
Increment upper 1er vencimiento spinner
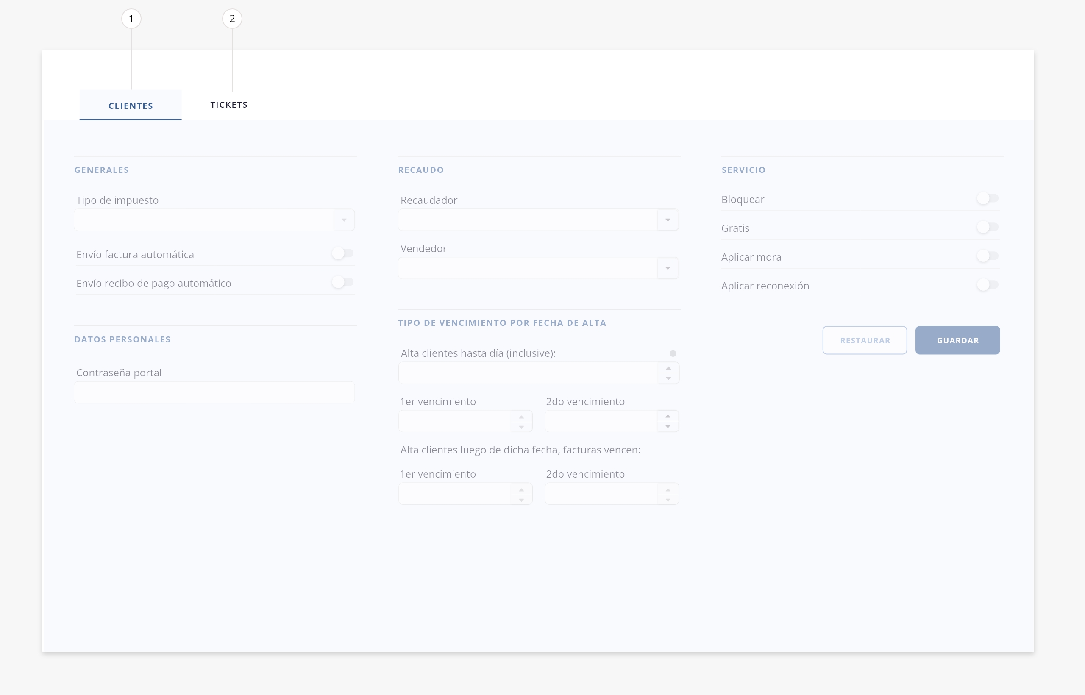[521, 416]
